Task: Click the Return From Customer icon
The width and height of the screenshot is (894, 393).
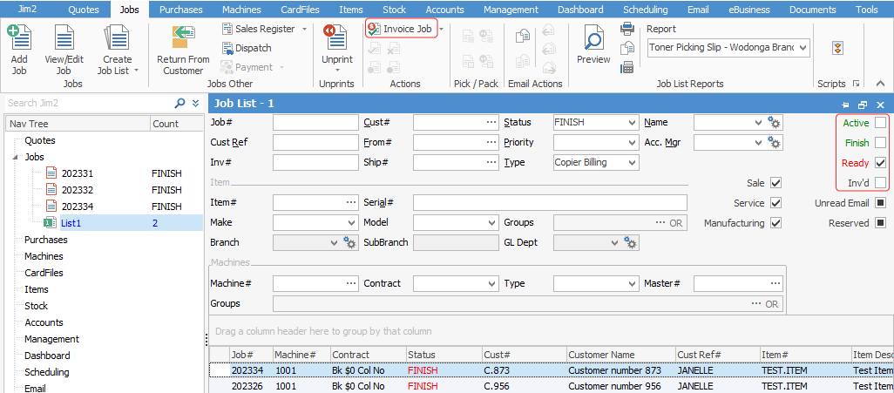Action: click(x=183, y=40)
